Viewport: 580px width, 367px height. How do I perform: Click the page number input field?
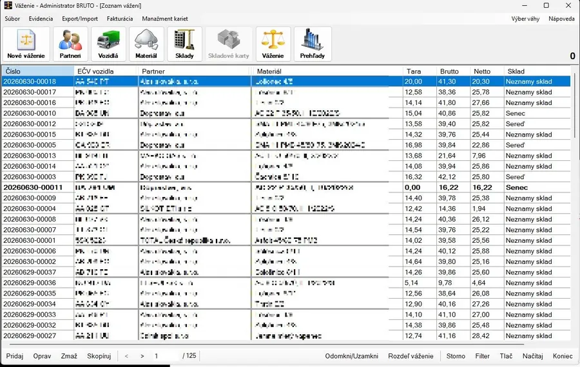click(166, 356)
